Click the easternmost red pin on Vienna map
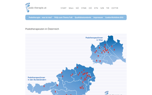This screenshot has width=152, height=95. tap(114, 50)
